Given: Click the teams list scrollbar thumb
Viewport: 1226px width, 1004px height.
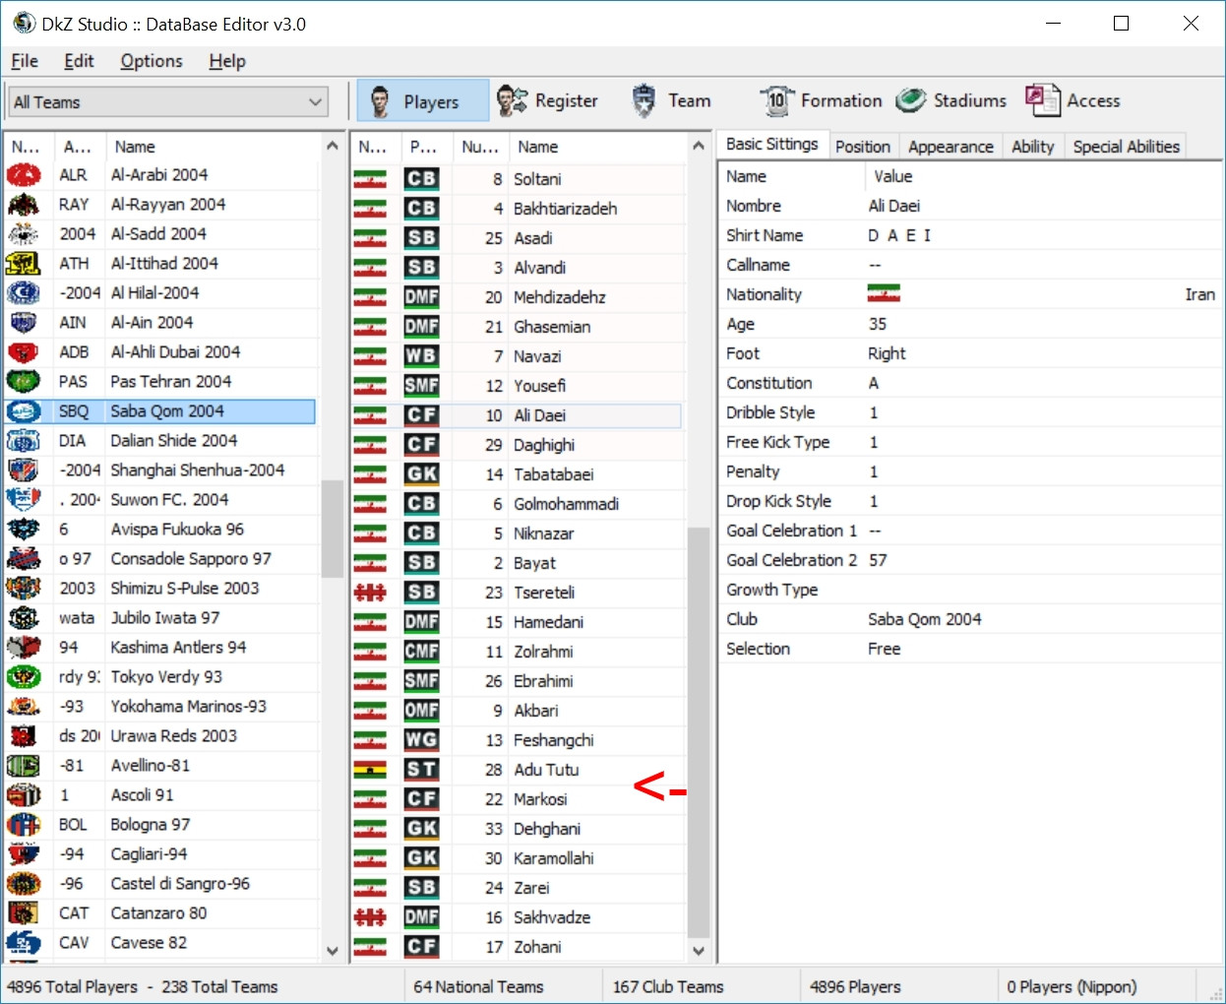Looking at the screenshot, I should (332, 529).
